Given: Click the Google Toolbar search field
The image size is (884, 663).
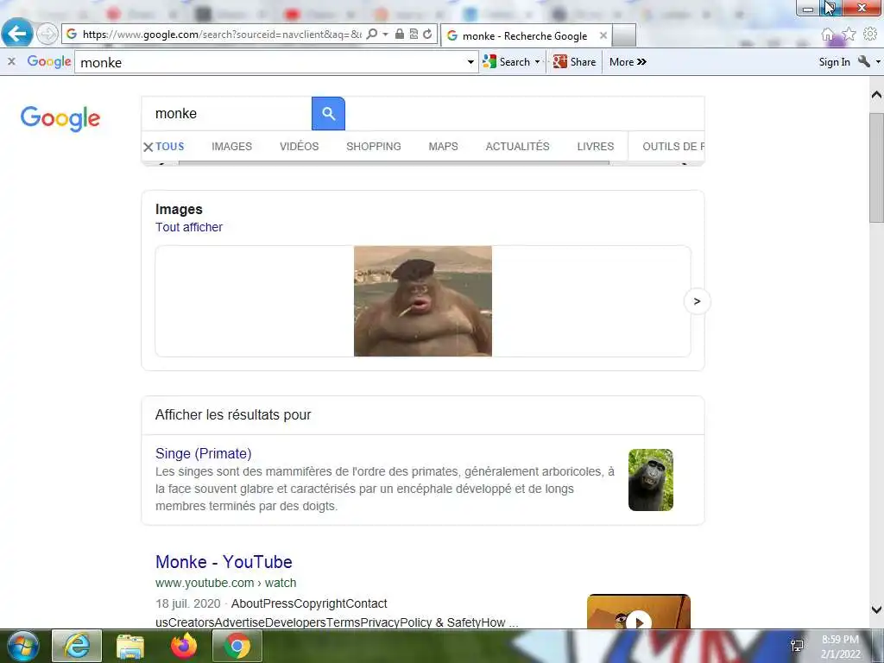Looking at the screenshot, I should click(270, 62).
